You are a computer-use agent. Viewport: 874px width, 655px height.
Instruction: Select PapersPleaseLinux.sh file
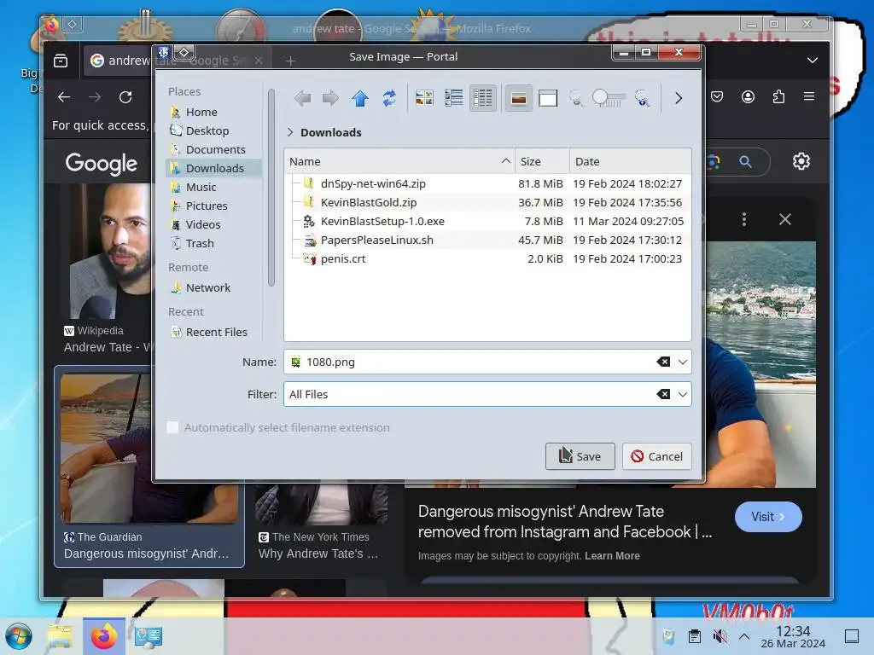click(376, 240)
